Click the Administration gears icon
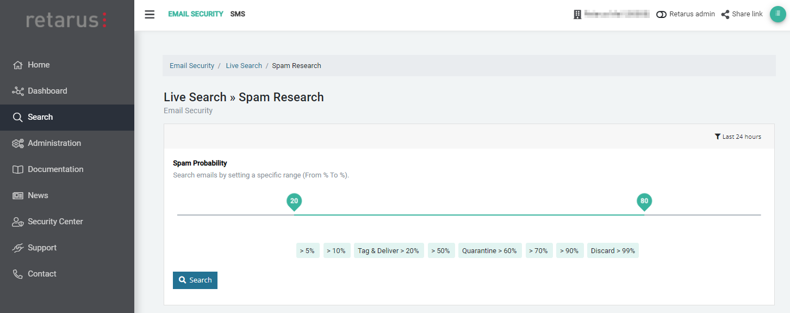The width and height of the screenshot is (790, 313). pos(18,143)
